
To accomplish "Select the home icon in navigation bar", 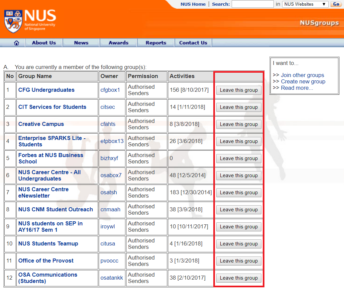I will 16,43.
